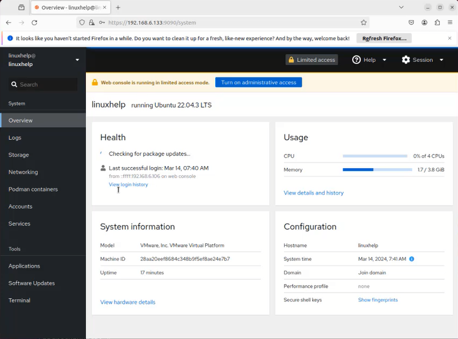This screenshot has height=339, width=458.
Task: Open View details and history link
Action: pos(313,193)
